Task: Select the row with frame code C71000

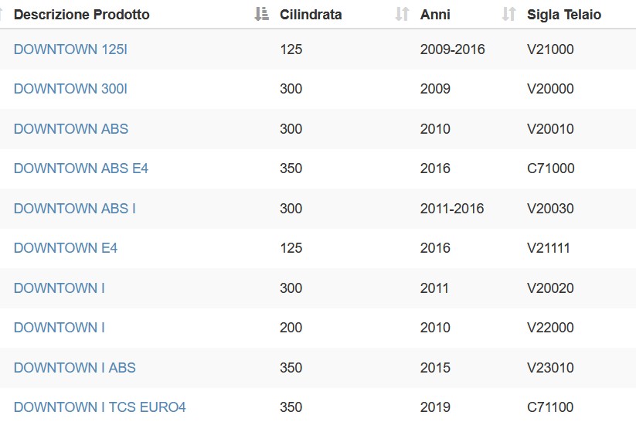Action: click(x=318, y=168)
